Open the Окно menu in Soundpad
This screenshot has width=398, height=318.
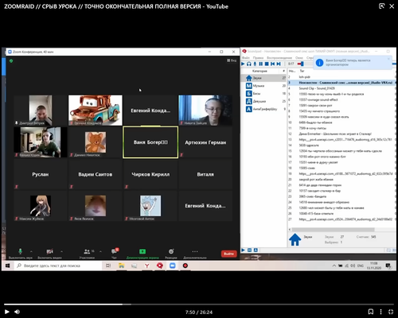[299, 57]
